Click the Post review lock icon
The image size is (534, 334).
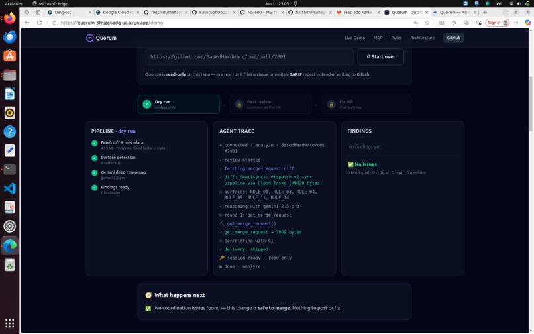point(239,104)
